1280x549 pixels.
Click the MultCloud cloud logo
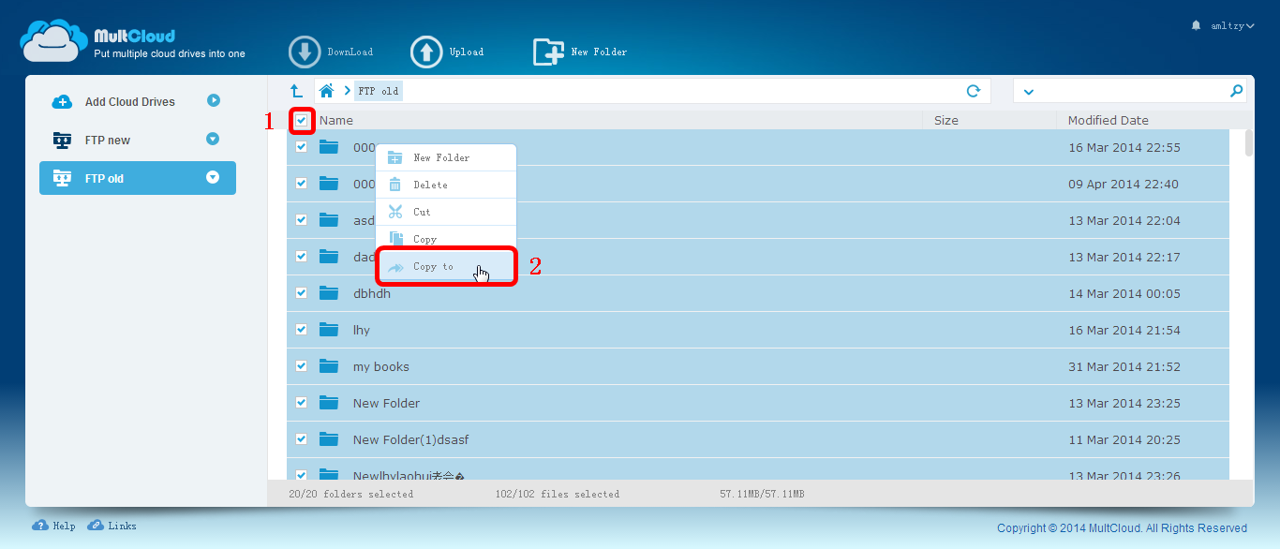[53, 41]
